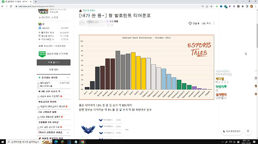Click the Valorant Rank Distribution chart image
258x144 pixels.
pyautogui.click(x=146, y=67)
